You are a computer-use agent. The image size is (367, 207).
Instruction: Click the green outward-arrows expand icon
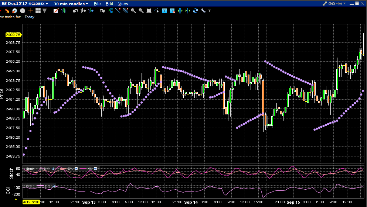click(x=180, y=11)
